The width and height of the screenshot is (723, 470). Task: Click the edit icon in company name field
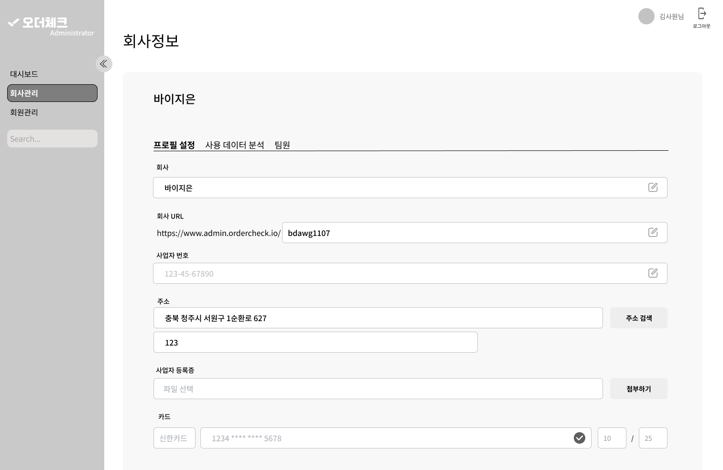pos(653,188)
